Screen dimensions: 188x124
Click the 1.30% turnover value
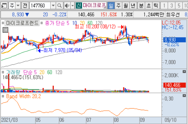tap(127, 15)
